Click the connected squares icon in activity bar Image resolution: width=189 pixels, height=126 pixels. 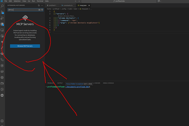pyautogui.click(x=2, y=60)
